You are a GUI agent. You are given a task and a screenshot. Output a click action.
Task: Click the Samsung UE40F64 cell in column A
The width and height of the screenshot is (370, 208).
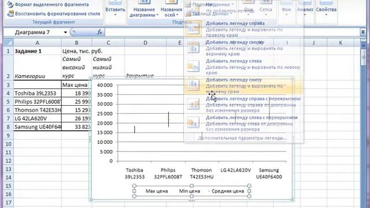pos(37,127)
